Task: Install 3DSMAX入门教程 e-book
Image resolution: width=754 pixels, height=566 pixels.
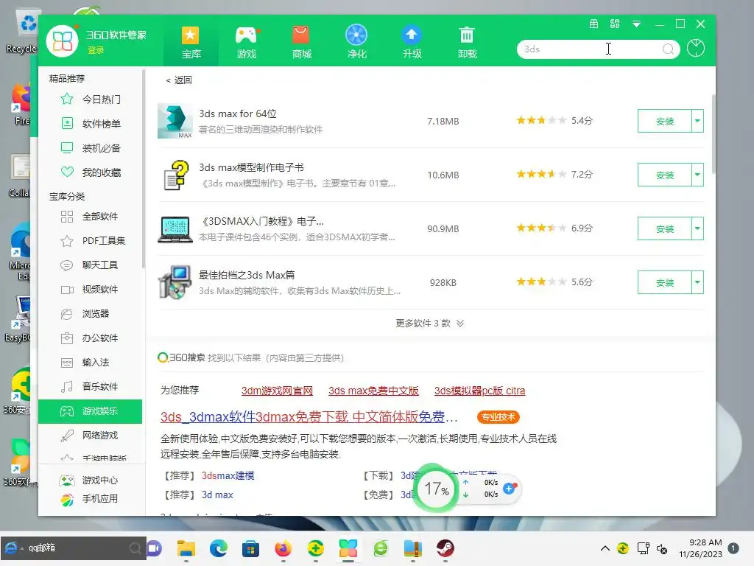Action: pos(665,228)
